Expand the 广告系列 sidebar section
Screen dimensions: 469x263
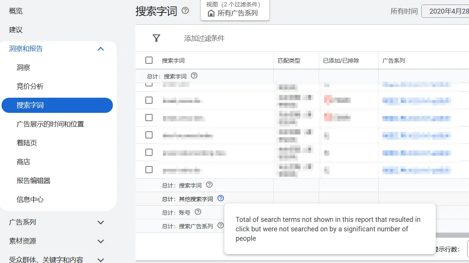[x=101, y=222]
